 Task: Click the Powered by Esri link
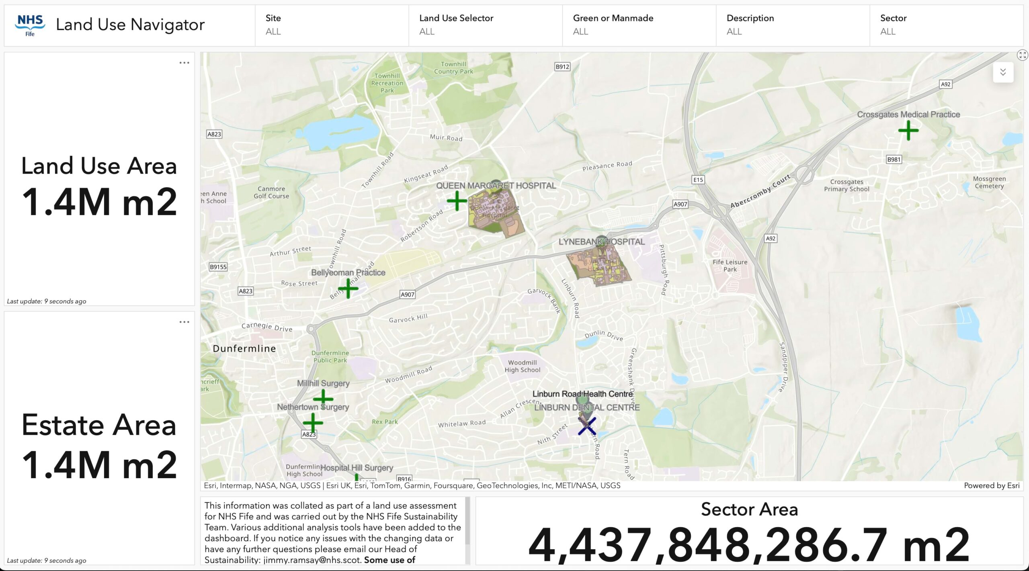pyautogui.click(x=991, y=485)
